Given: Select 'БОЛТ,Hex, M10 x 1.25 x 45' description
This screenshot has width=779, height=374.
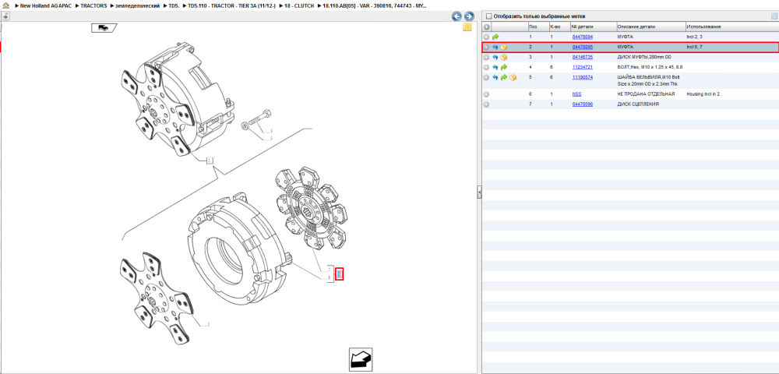Looking at the screenshot, I should 650,67.
